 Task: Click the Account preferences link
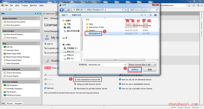click(x=52, y=53)
